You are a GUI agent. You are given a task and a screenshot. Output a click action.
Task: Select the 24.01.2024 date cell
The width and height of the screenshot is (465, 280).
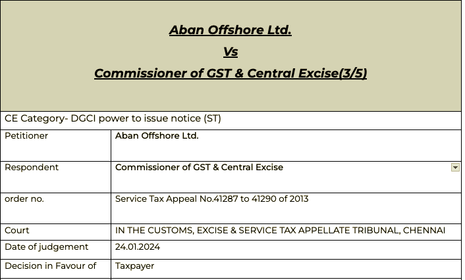pyautogui.click(x=286, y=250)
